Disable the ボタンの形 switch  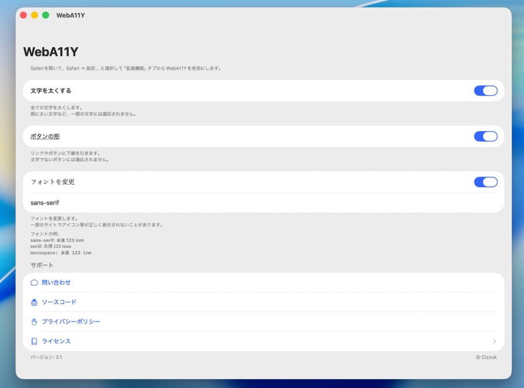click(x=485, y=136)
